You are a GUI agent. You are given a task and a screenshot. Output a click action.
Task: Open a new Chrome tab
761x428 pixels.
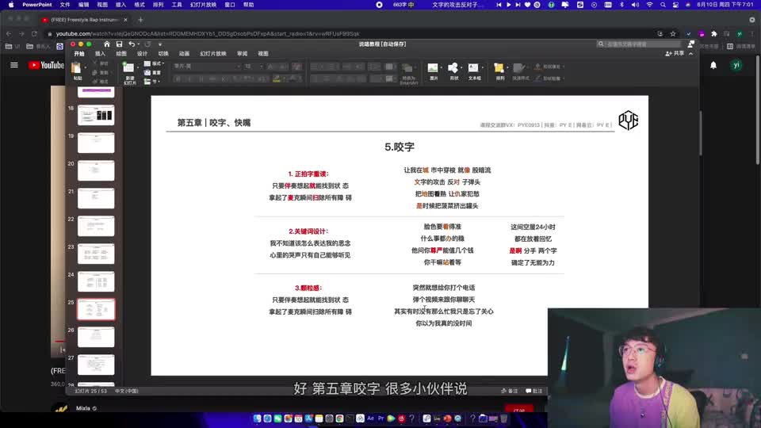point(140,20)
